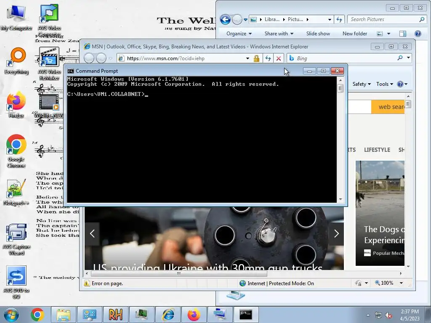The width and height of the screenshot is (431, 323).
Task: Stop page loading with red X in IE
Action: click(279, 58)
